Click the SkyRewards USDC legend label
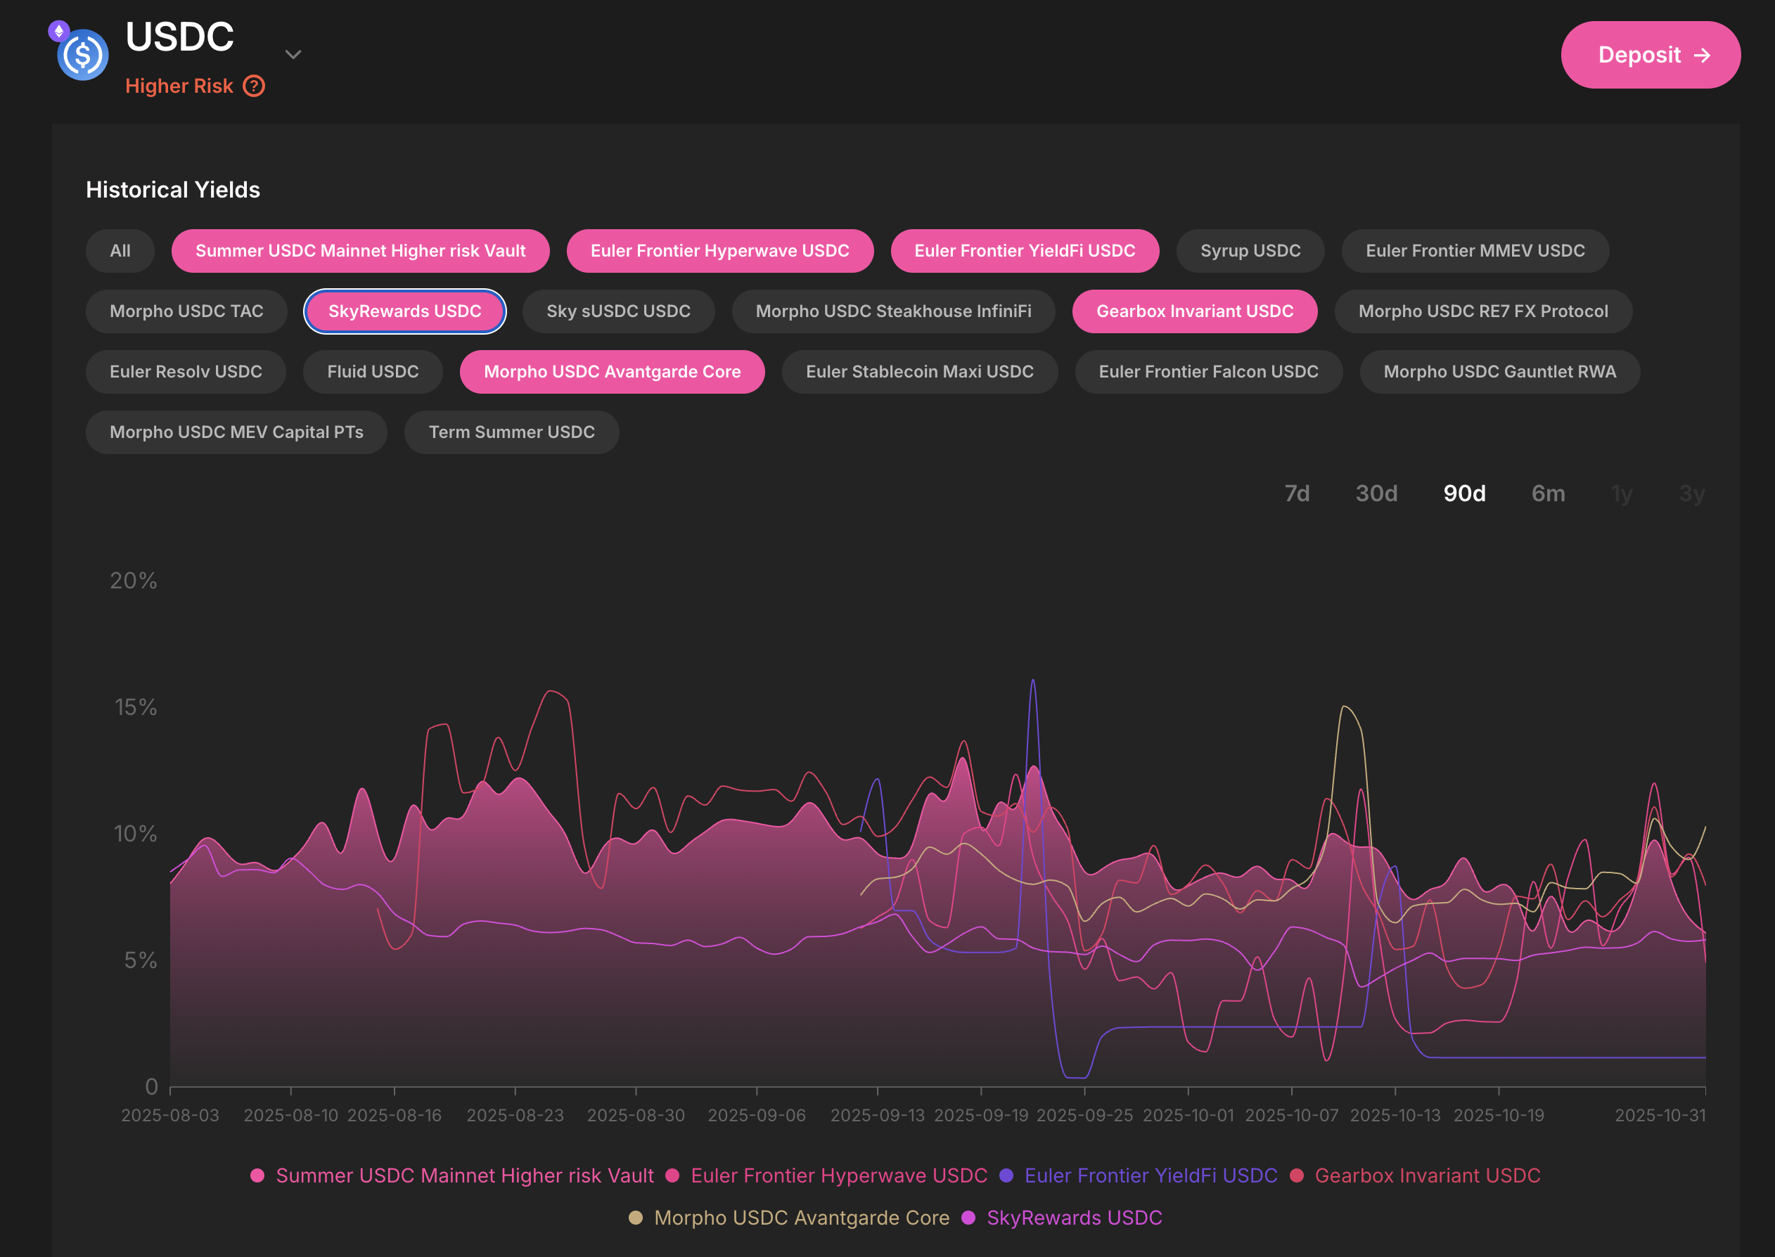The height and width of the screenshot is (1257, 1775). click(x=1074, y=1218)
